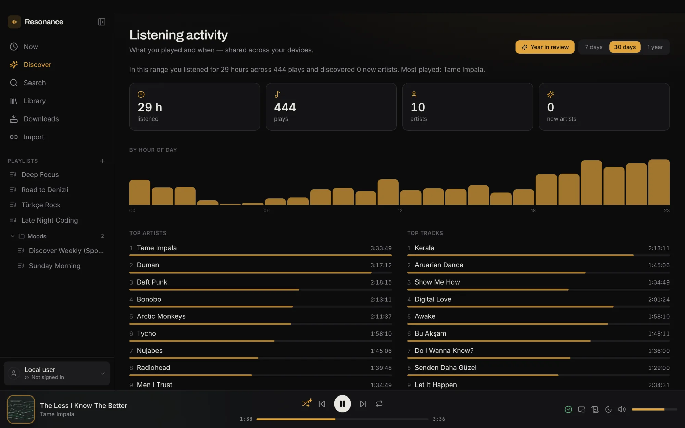Adjust the volume slider
The width and height of the screenshot is (685, 428).
(x=654, y=410)
